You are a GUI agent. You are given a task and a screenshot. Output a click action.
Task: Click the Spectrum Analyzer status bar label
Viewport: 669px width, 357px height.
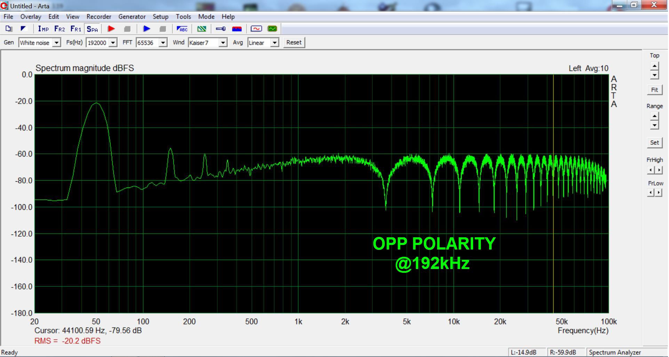(615, 352)
